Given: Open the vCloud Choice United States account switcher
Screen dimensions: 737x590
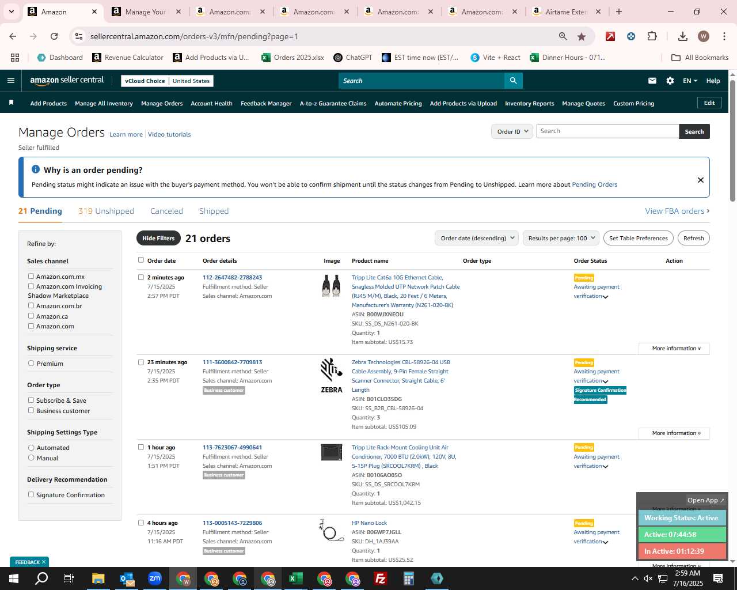Looking at the screenshot, I should pos(168,81).
